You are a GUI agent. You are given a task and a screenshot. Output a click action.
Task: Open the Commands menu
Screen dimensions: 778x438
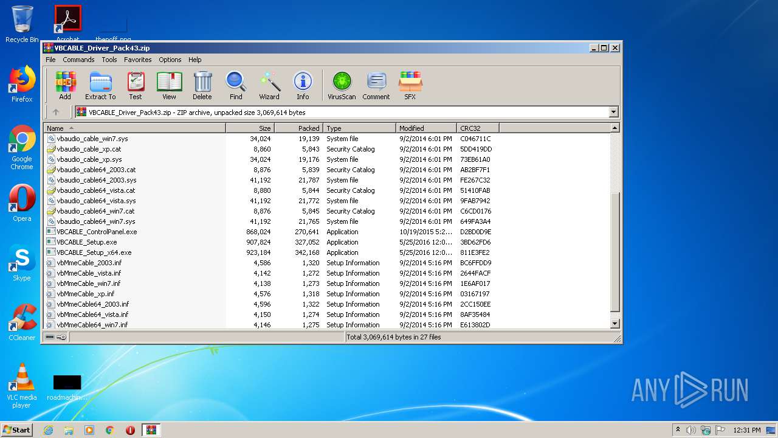tap(78, 60)
